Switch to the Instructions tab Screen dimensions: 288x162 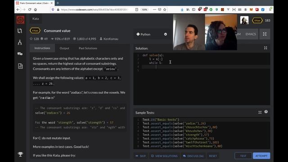(x=42, y=48)
